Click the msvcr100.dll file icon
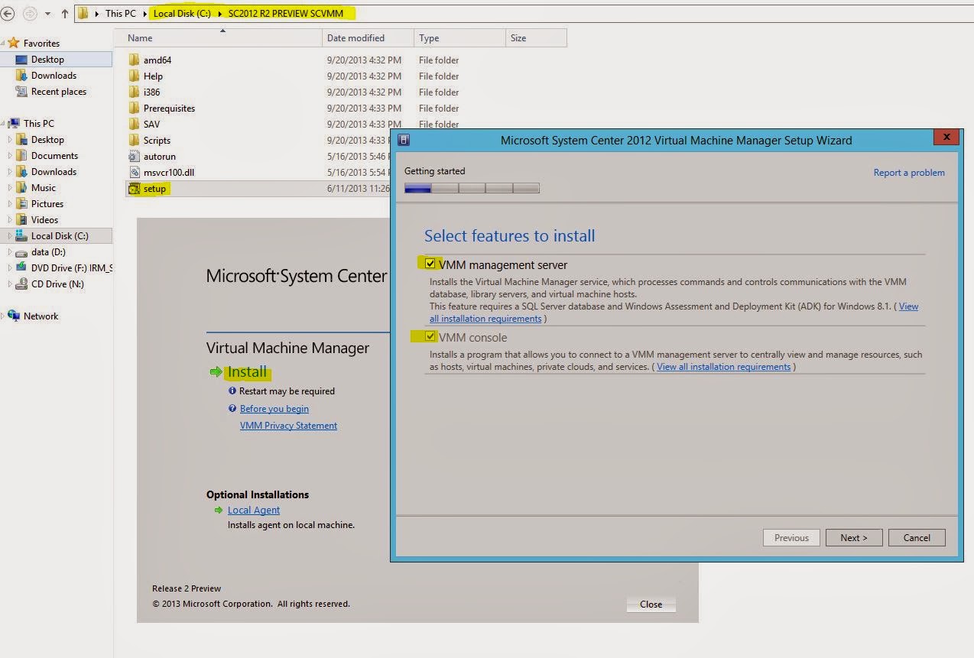This screenshot has width=974, height=658. pos(135,172)
